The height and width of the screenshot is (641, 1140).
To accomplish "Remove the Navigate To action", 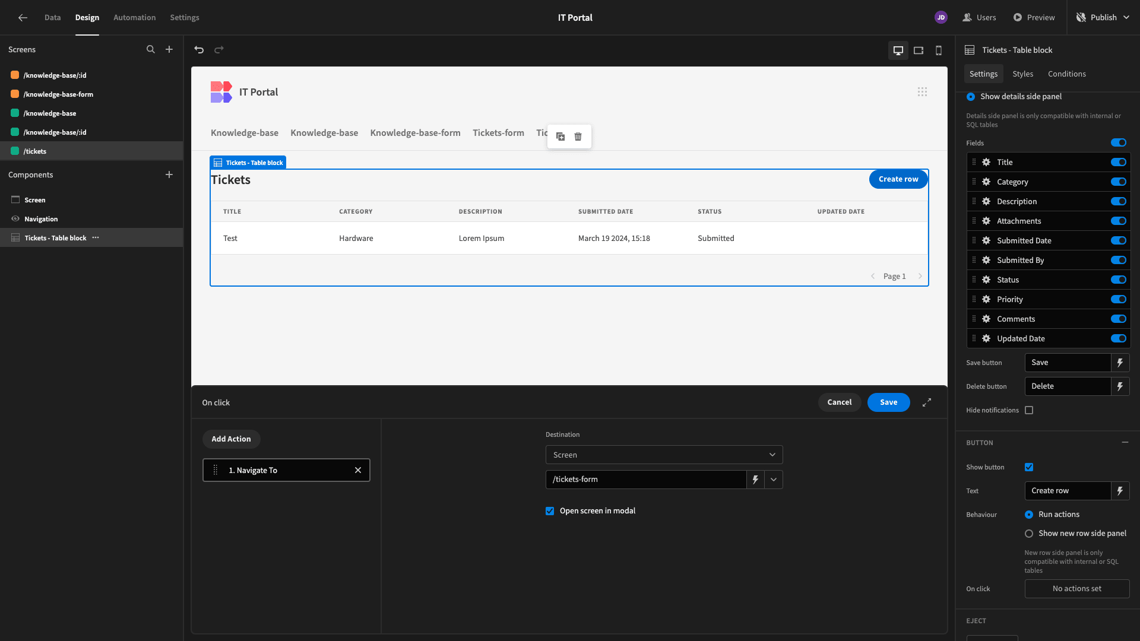I will pyautogui.click(x=358, y=471).
